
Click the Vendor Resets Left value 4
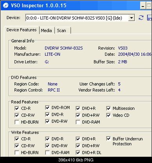pyautogui.click(x=119, y=90)
